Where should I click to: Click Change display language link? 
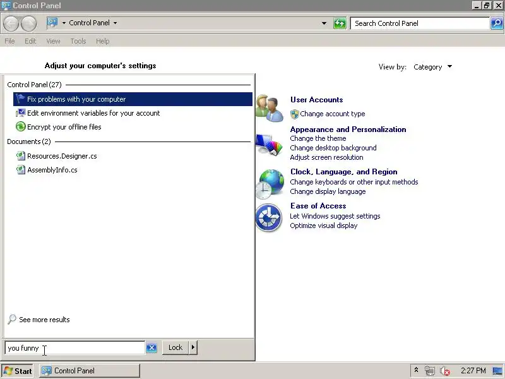point(328,191)
